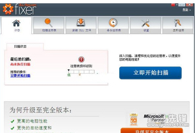Click the 为何升级至完全版本 heading
This screenshot has width=196, height=133.
[40, 110]
